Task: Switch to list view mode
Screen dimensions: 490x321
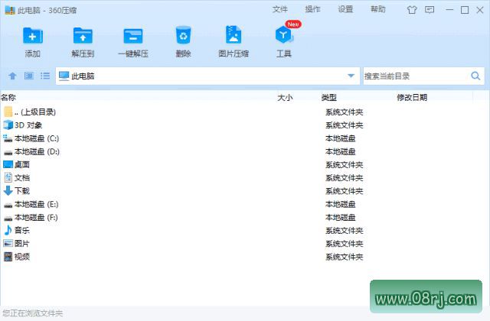Action: pyautogui.click(x=45, y=76)
